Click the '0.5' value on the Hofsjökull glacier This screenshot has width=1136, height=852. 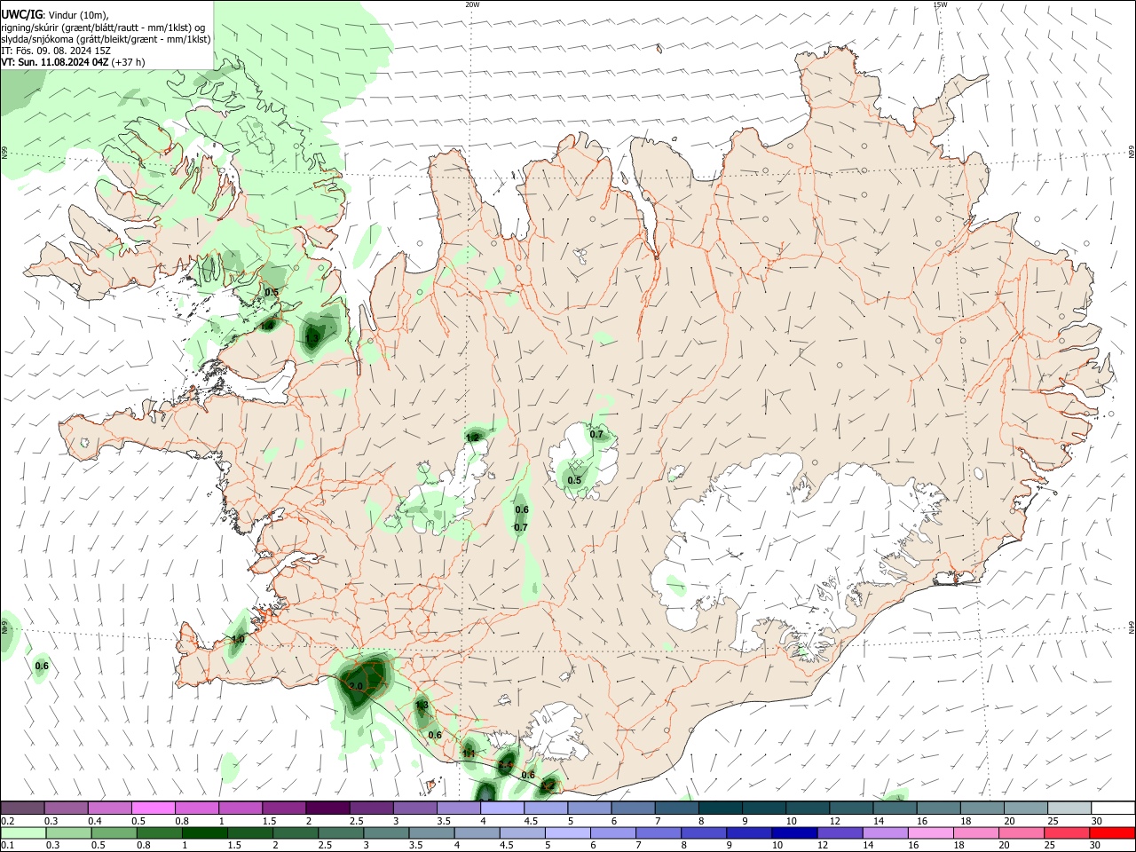tap(574, 481)
